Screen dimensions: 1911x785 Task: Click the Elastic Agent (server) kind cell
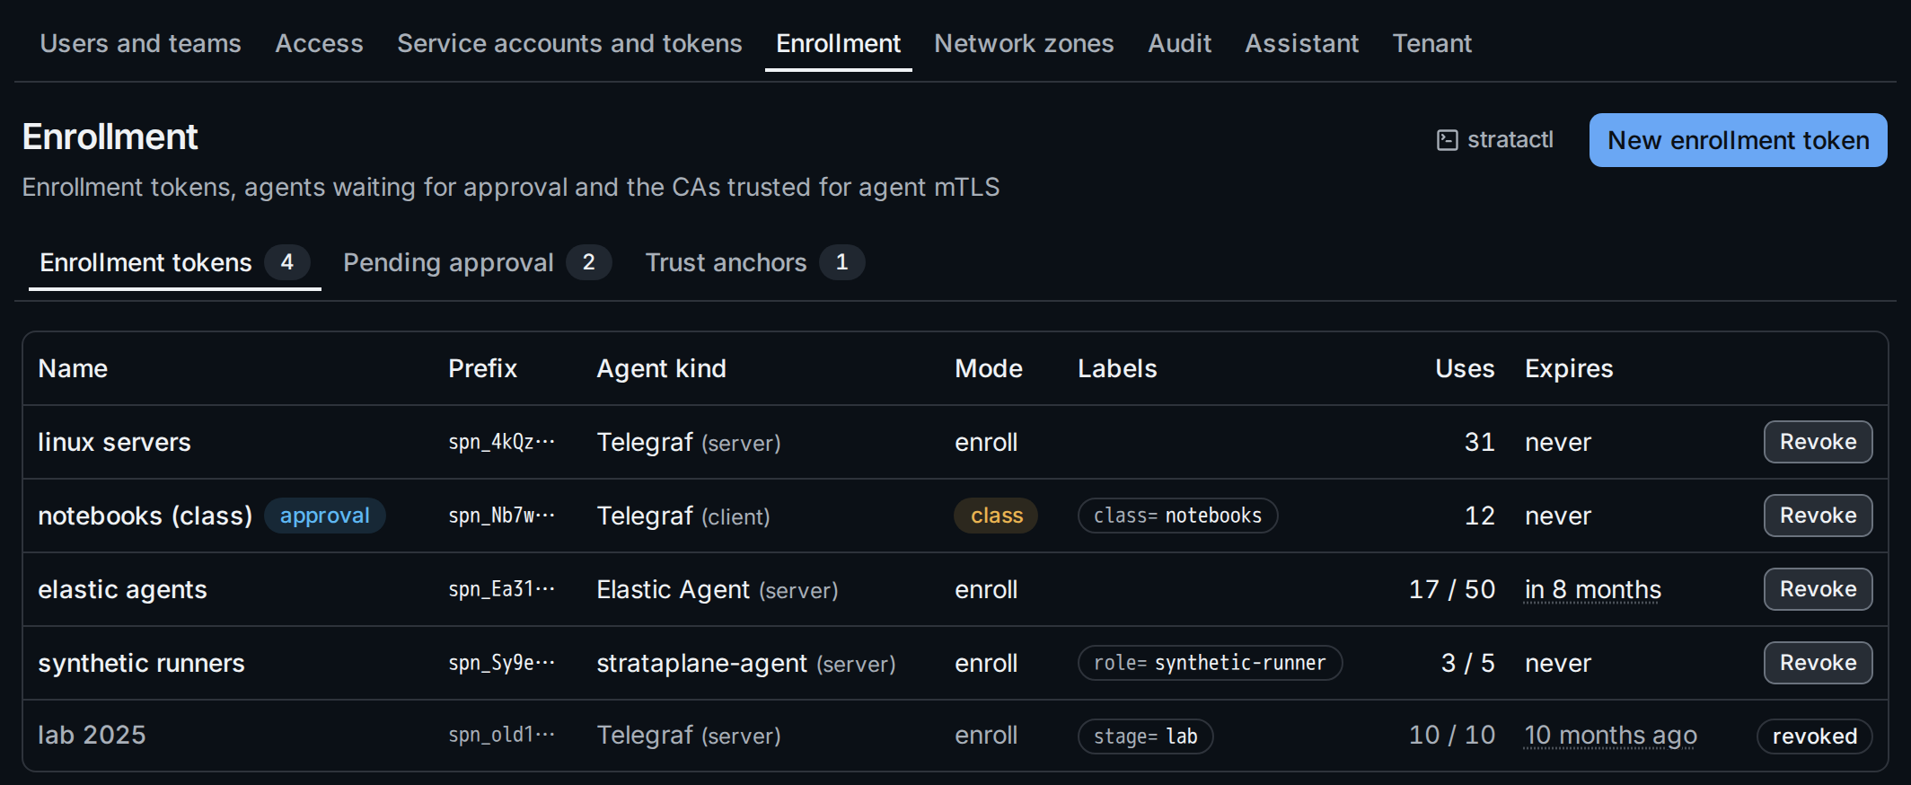pyautogui.click(x=718, y=589)
